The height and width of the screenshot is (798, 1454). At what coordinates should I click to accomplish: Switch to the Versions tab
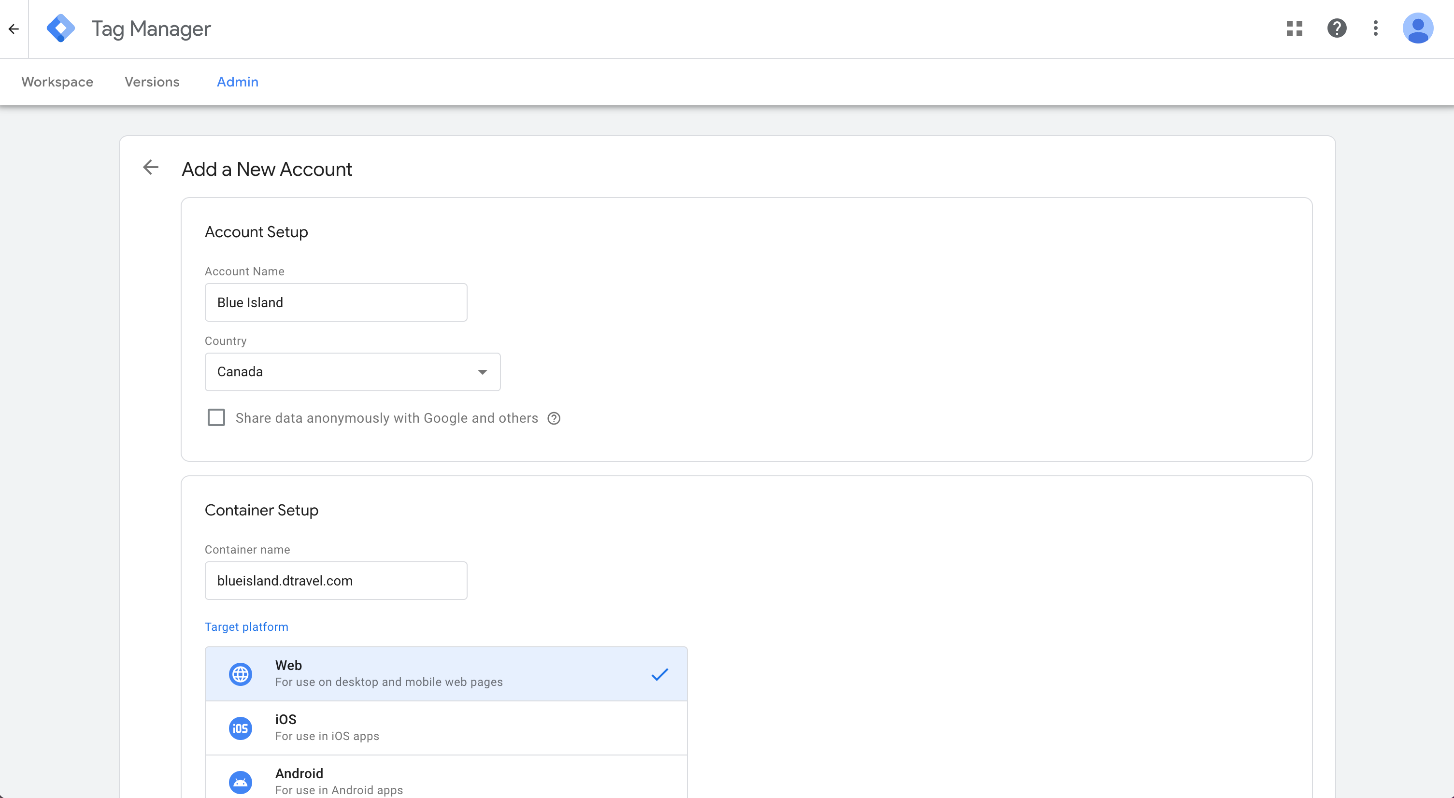pos(152,82)
